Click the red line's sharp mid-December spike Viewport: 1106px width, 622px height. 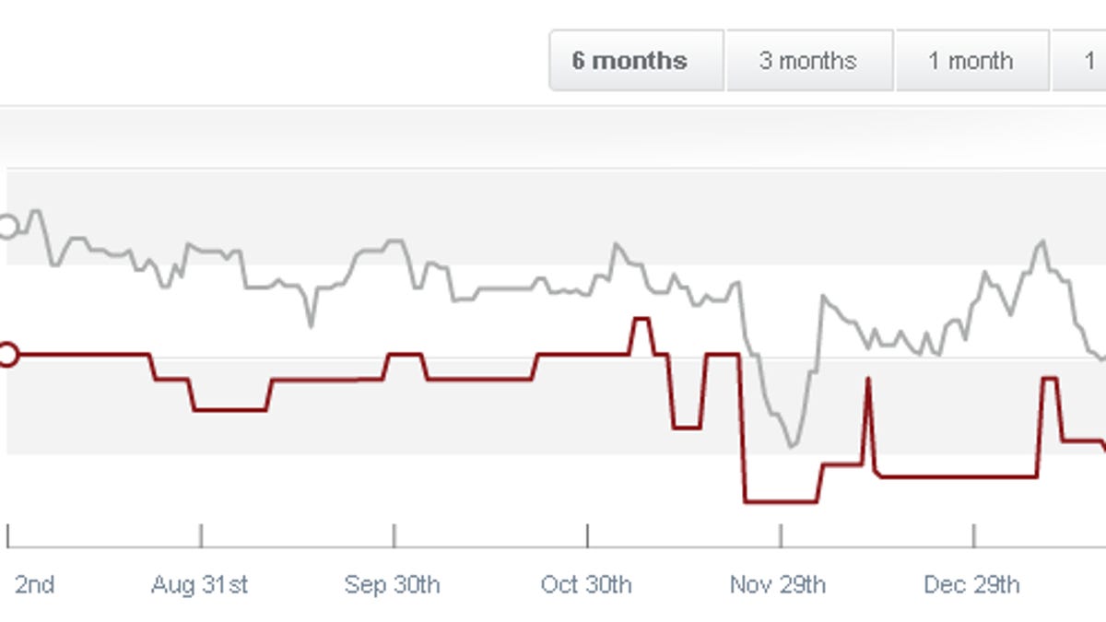867,379
